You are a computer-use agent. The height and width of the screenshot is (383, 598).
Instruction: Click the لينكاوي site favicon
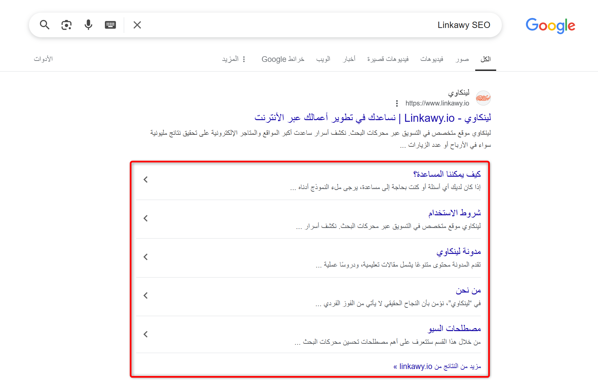click(x=484, y=97)
